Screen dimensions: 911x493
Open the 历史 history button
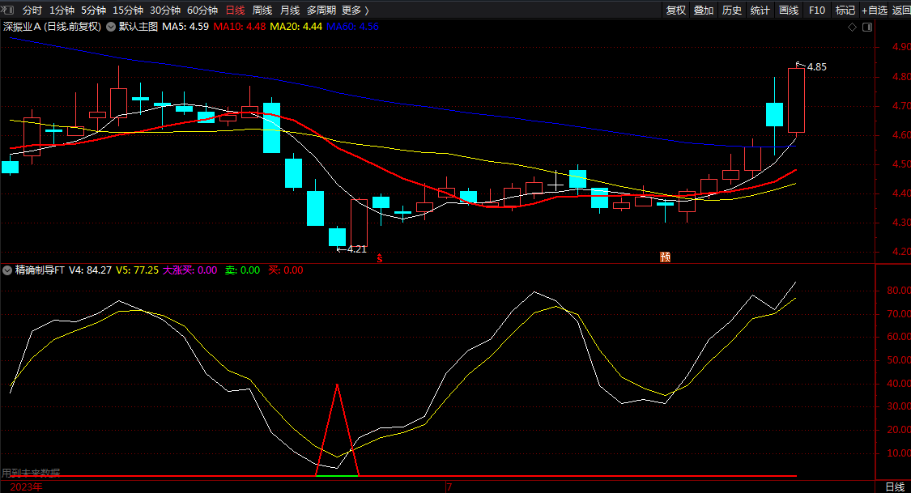731,11
